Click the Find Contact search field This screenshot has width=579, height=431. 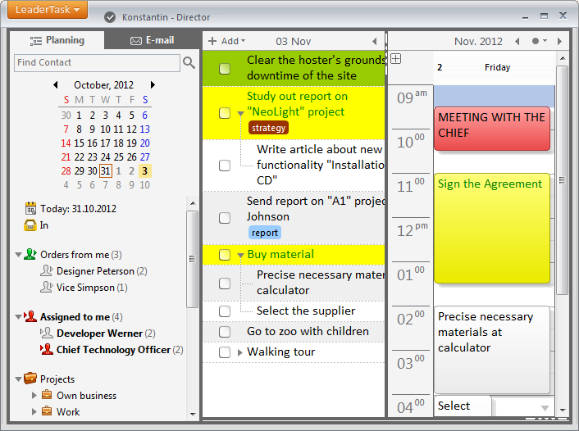pyautogui.click(x=97, y=63)
